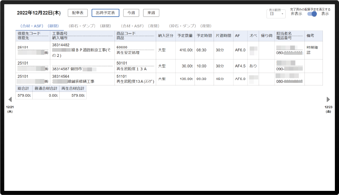Screen dimensions: 339x195
Task: Jump to 来週 view
Action: pos(151,13)
